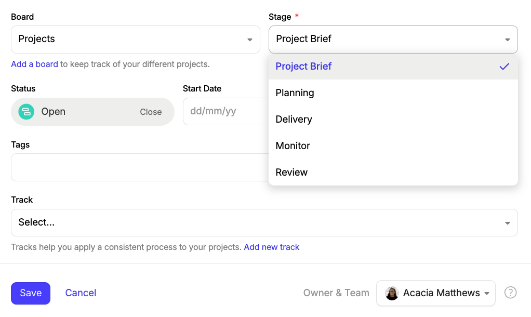Click Acacia Matthews' avatar picture
Screen dimensions: 531x317
pos(392,293)
